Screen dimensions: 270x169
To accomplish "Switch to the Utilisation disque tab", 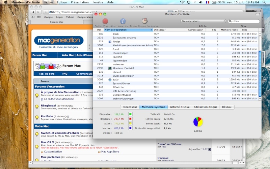I will (206, 107).
